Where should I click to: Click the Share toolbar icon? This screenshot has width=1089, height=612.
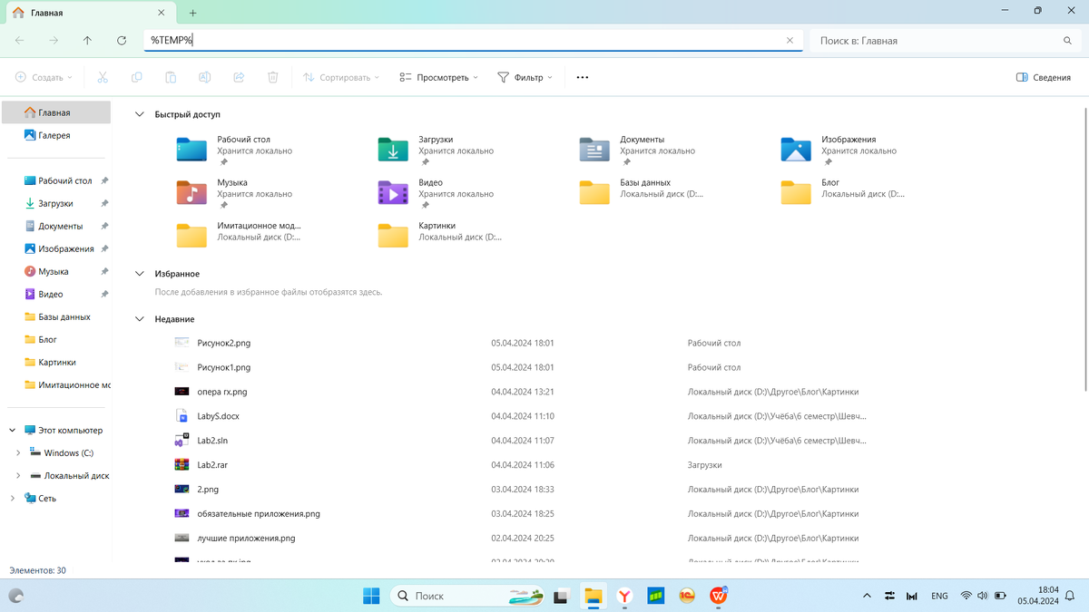239,78
